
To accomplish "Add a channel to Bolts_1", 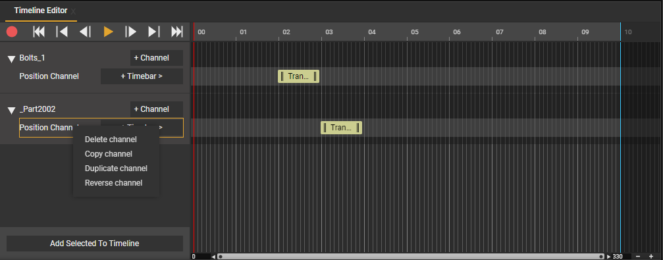I will point(157,58).
